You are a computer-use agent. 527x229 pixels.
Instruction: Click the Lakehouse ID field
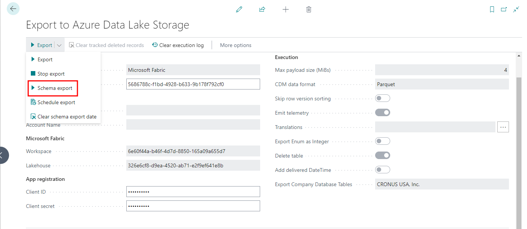[x=193, y=165]
